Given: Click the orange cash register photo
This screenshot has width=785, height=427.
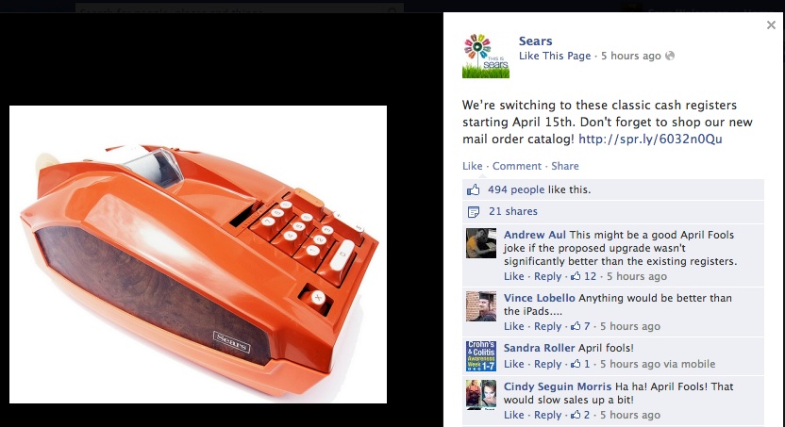Looking at the screenshot, I should click(198, 255).
